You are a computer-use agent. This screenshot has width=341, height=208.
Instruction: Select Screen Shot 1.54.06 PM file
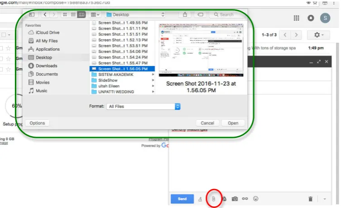coord(122,52)
